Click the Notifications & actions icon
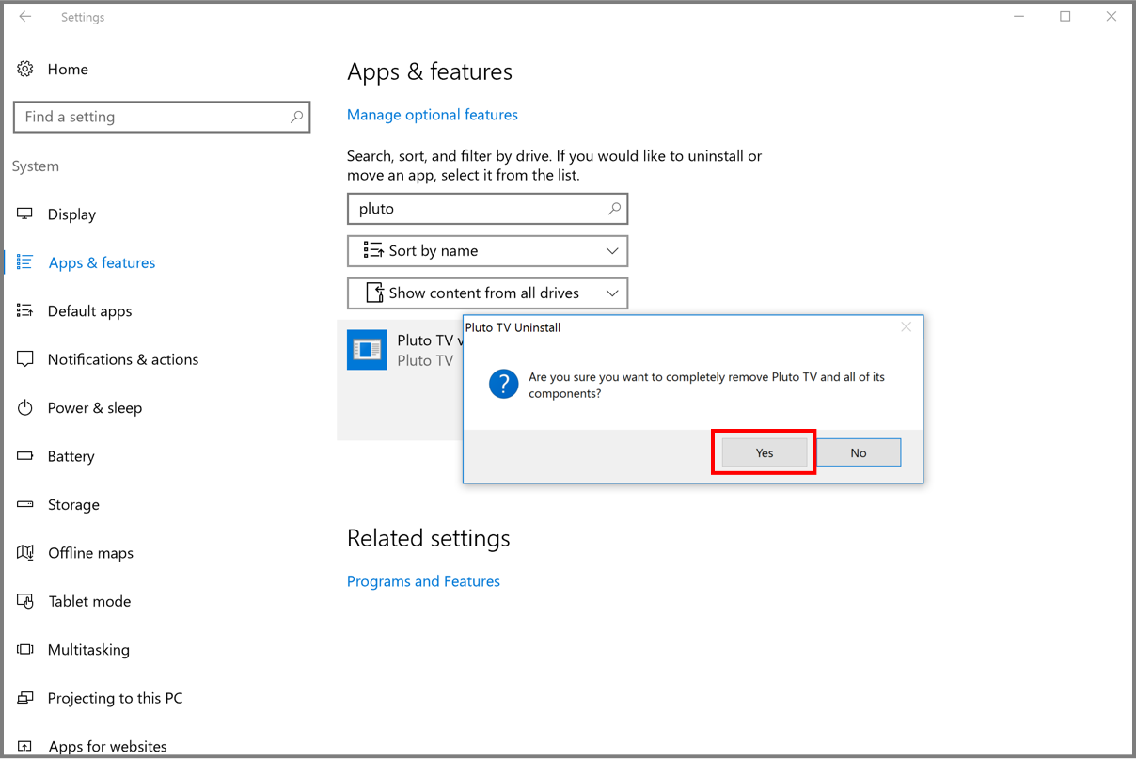This screenshot has height=760, width=1136. point(25,359)
